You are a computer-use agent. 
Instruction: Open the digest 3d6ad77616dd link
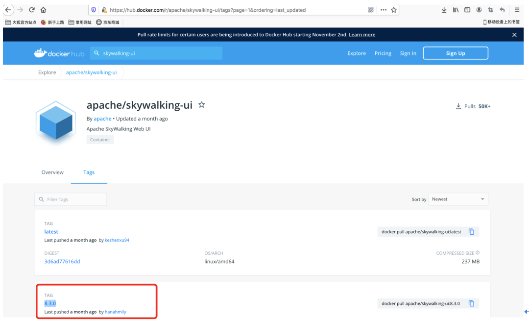point(62,261)
